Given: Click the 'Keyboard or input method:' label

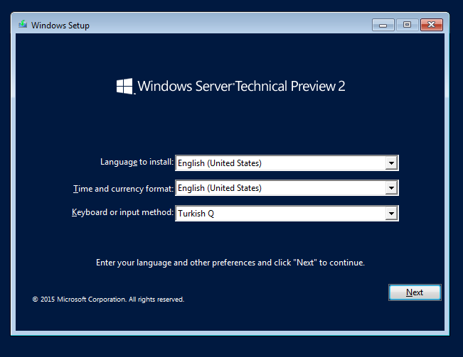Looking at the screenshot, I should coord(122,212).
